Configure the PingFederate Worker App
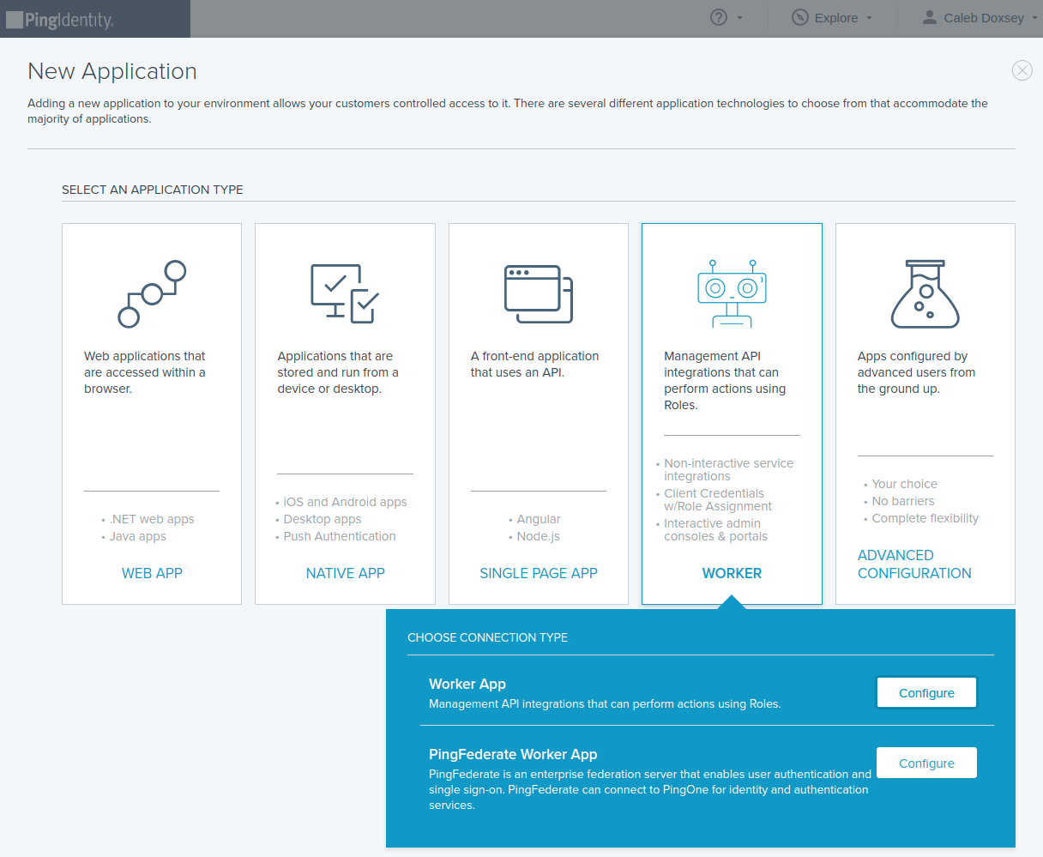 point(926,763)
